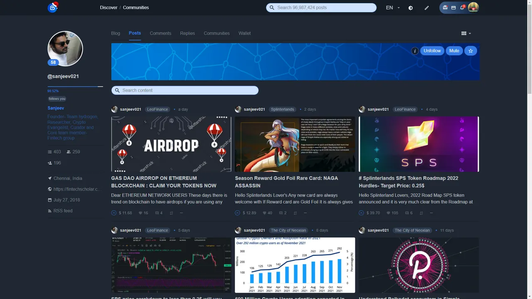Open the Wallet tab
The image size is (532, 299).
coord(244,33)
